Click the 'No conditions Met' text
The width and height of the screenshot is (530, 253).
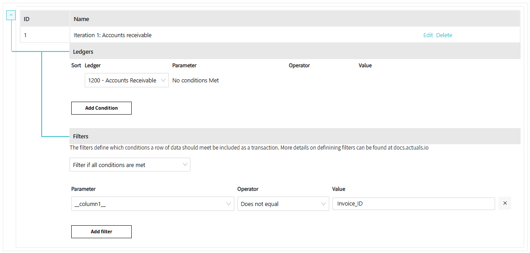pyautogui.click(x=195, y=81)
